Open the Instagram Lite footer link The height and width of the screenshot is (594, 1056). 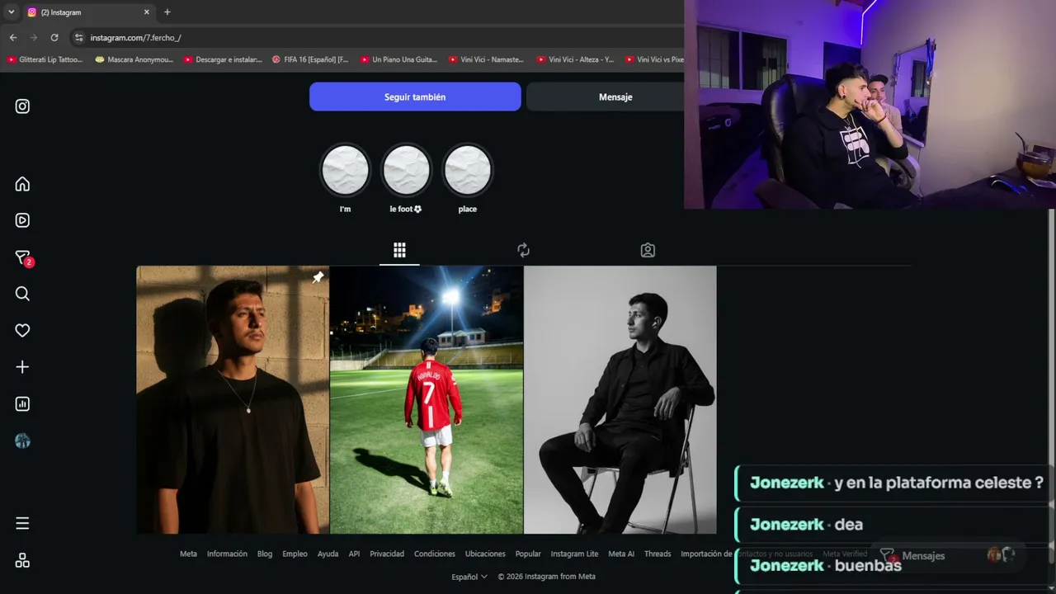pos(574,554)
